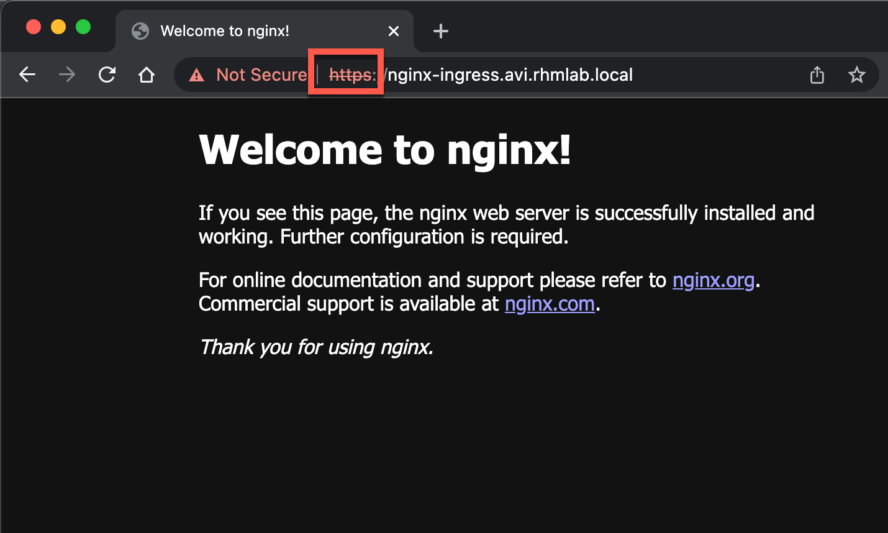The image size is (888, 533).
Task: Follow the nginx.org documentation link
Action: click(x=714, y=280)
